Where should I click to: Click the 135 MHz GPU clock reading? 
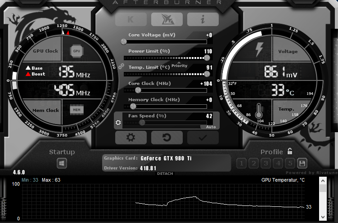[x=74, y=71]
